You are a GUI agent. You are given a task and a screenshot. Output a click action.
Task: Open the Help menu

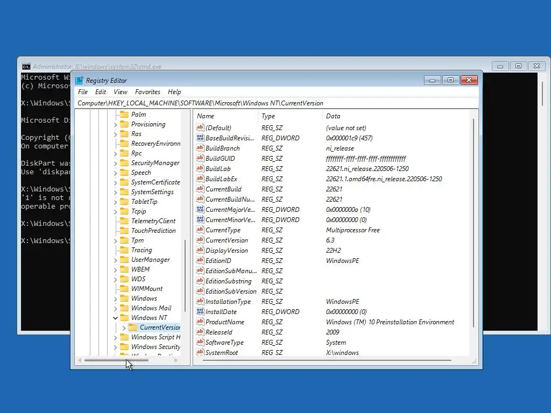pos(174,91)
